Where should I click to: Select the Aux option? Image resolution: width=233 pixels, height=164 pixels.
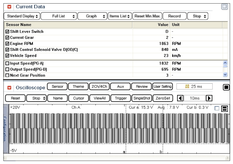tap(120, 87)
